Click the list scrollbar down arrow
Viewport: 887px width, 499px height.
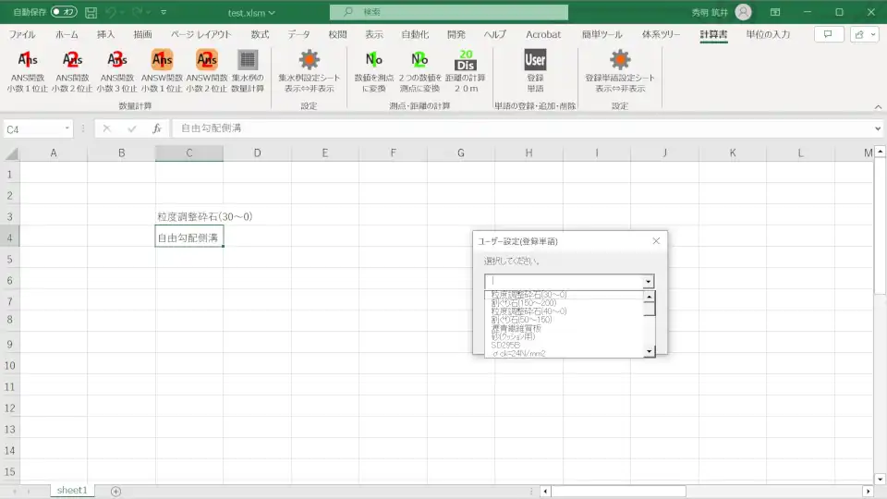pos(649,351)
